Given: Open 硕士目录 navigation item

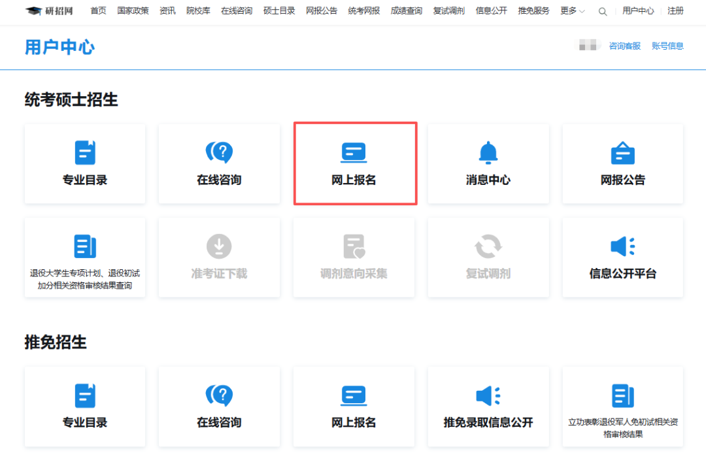Looking at the screenshot, I should (279, 11).
